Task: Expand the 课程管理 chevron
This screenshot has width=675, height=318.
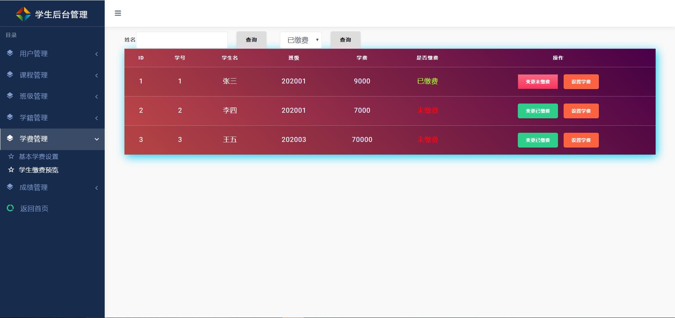Action: tap(97, 75)
